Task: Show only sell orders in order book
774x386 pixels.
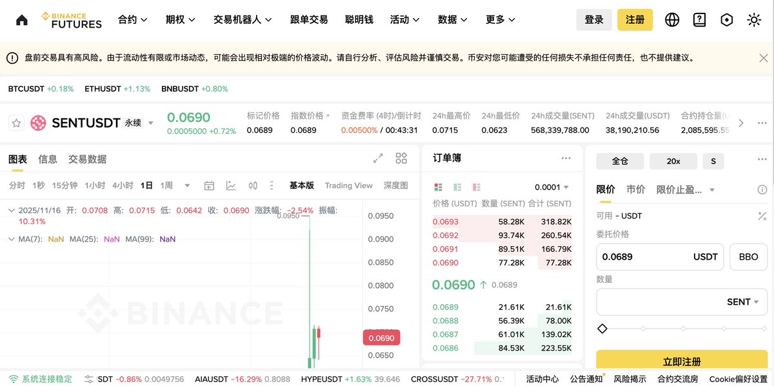Action: [476, 188]
